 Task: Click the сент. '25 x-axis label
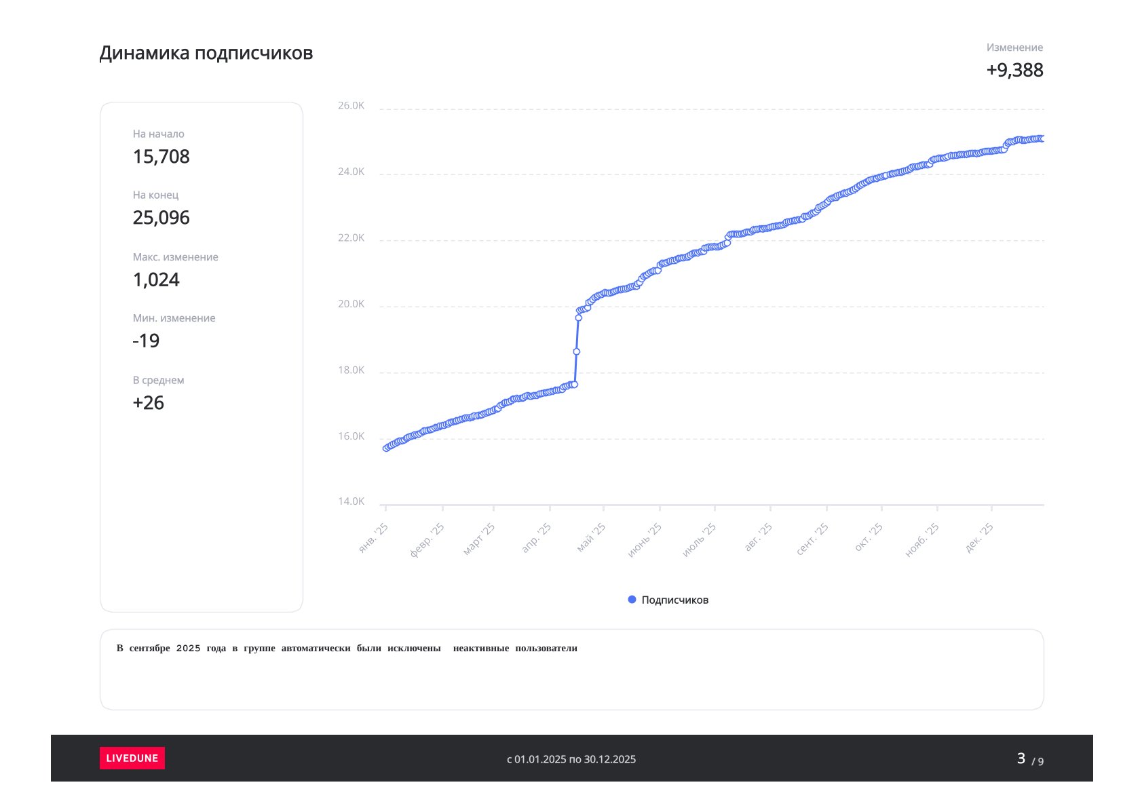coord(812,539)
